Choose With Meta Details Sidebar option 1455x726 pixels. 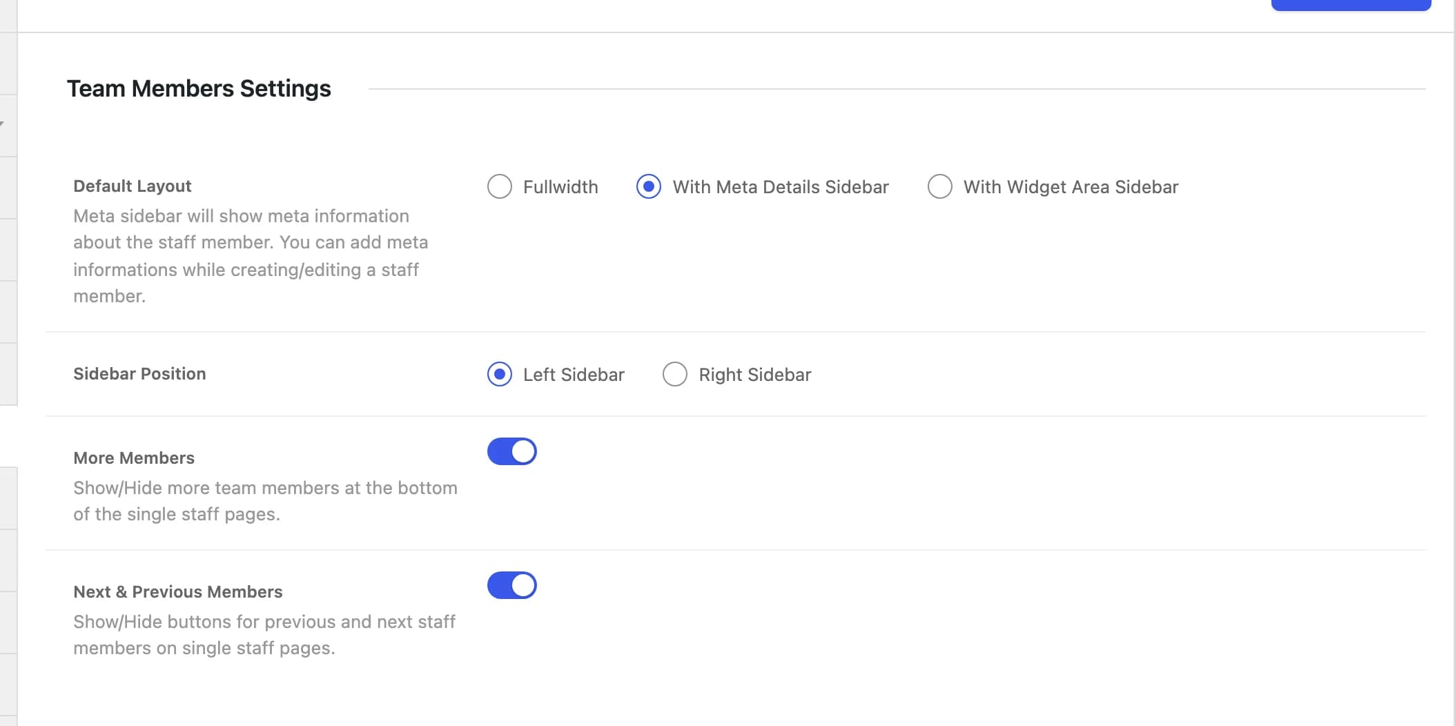point(649,186)
